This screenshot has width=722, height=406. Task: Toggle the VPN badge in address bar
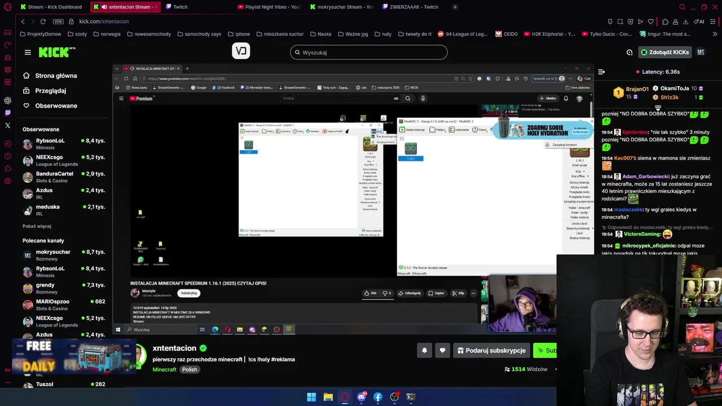(58, 21)
